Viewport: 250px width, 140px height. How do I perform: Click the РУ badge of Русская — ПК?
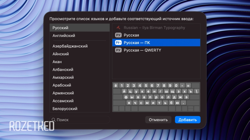tap(118, 43)
